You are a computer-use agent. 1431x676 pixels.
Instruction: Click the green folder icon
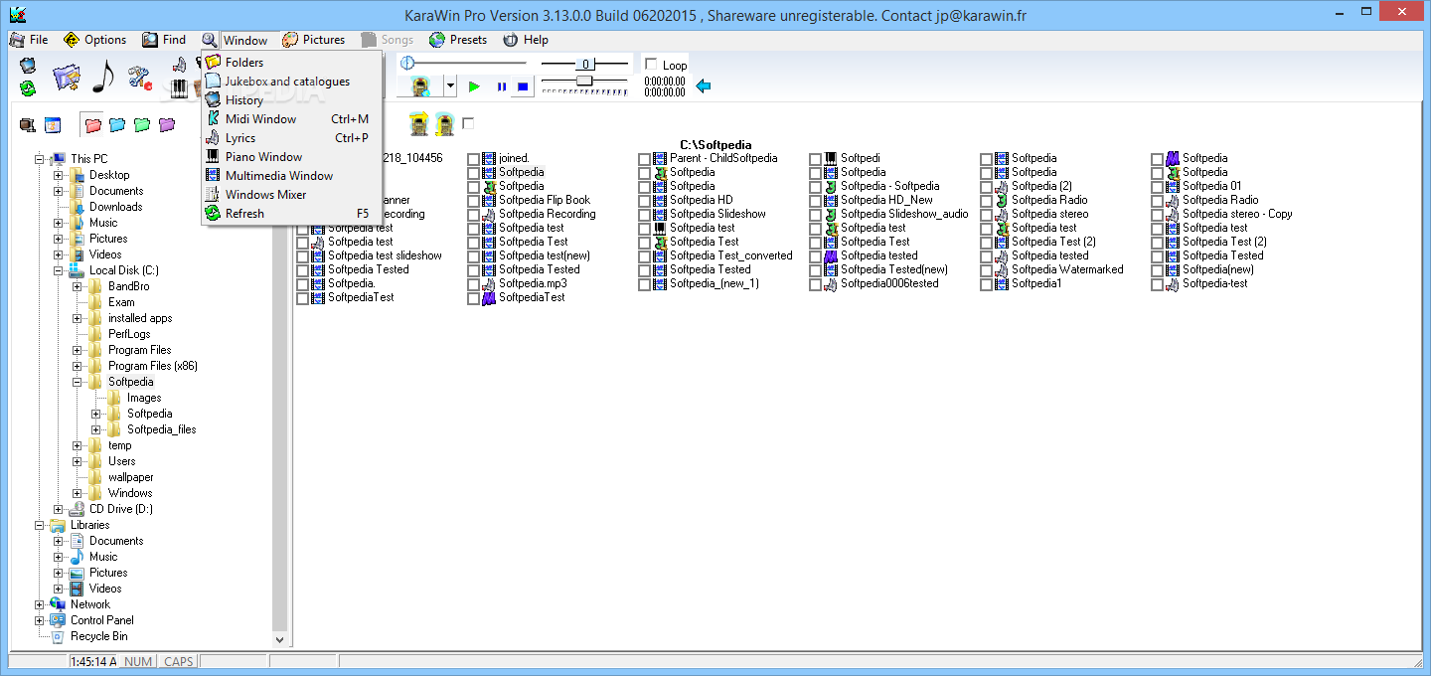pyautogui.click(x=142, y=125)
